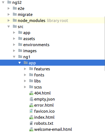This screenshot has height=133, width=105.
Task: Click the error.html HTML file icon
Action: point(31,105)
